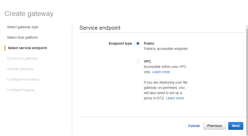Jump to Connect to gateway step

coord(22,58)
